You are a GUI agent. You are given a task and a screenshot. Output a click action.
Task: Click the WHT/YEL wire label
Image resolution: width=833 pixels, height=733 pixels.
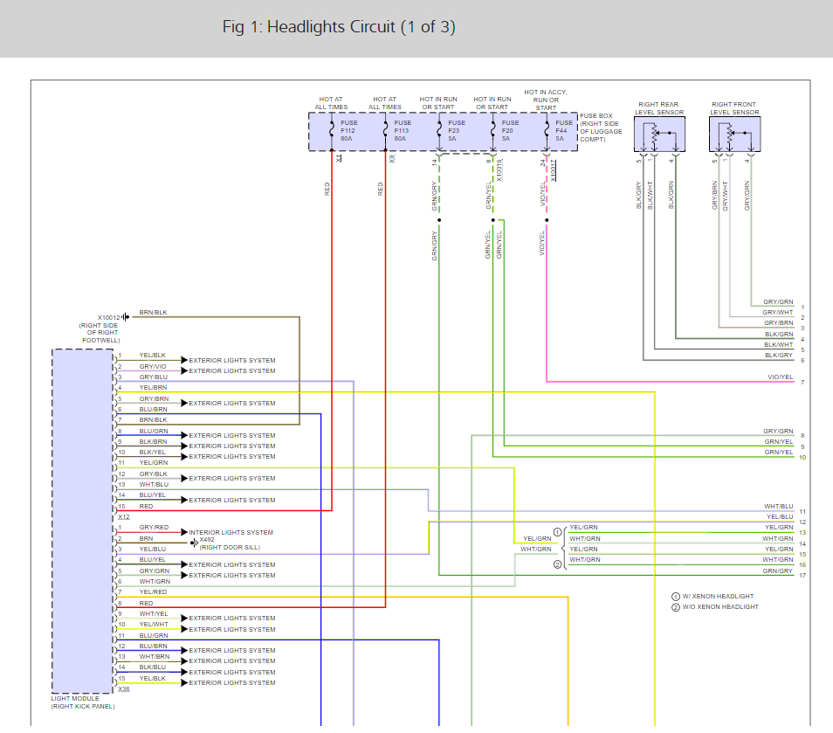coord(154,613)
